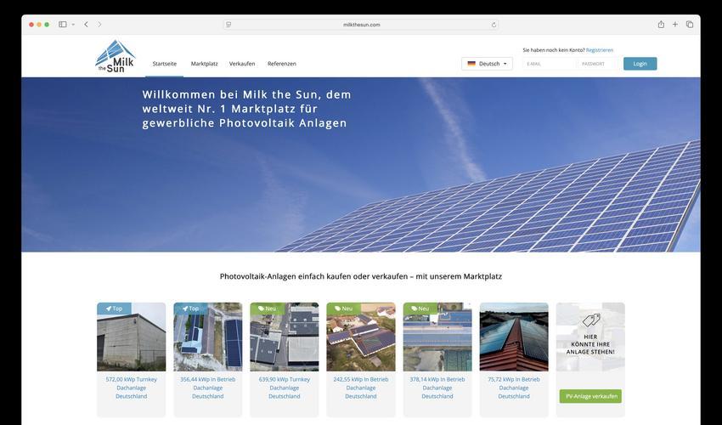Focus the E-Mail input field
The width and height of the screenshot is (722, 425).
tap(549, 64)
